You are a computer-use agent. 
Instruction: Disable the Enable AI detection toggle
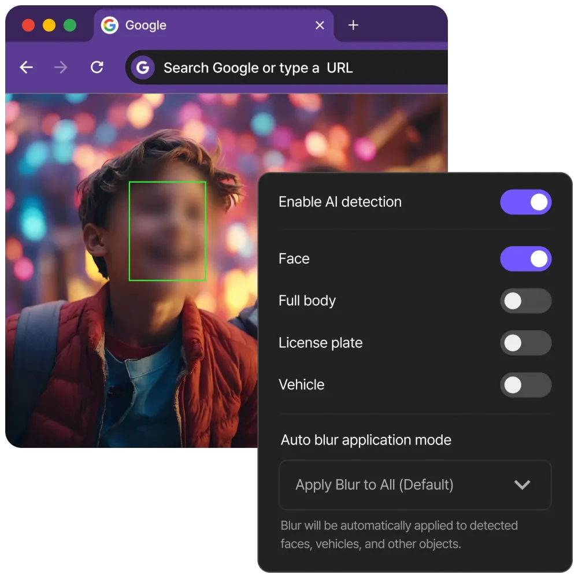click(525, 202)
